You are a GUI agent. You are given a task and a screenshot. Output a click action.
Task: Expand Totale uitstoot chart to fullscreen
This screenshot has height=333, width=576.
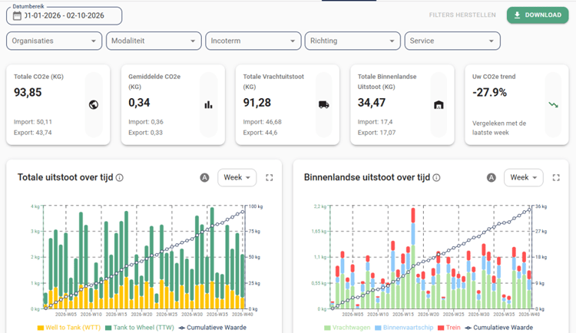pyautogui.click(x=270, y=178)
